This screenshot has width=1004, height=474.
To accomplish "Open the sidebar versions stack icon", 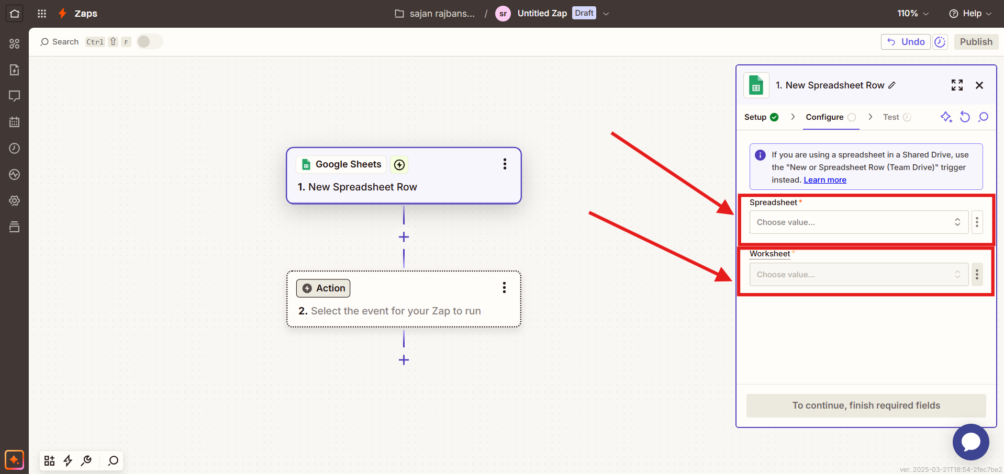I will tap(14, 227).
